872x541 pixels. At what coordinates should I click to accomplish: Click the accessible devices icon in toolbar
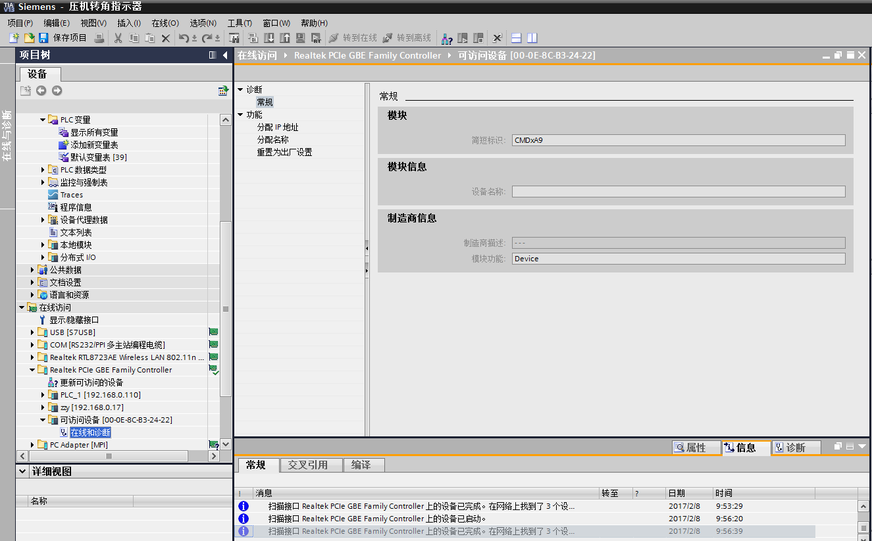447,38
